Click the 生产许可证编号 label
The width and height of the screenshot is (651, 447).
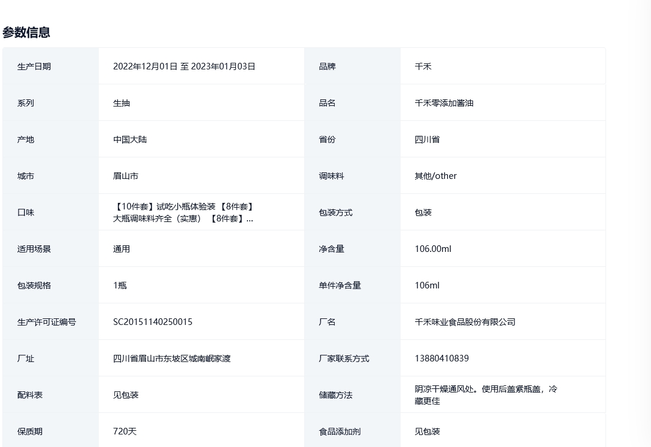point(47,322)
